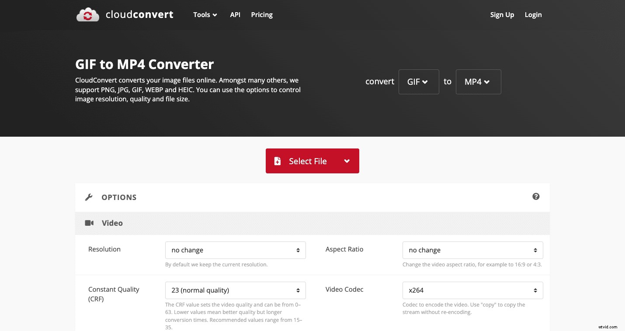The width and height of the screenshot is (625, 331).
Task: Click the Sign Up link
Action: point(502,14)
